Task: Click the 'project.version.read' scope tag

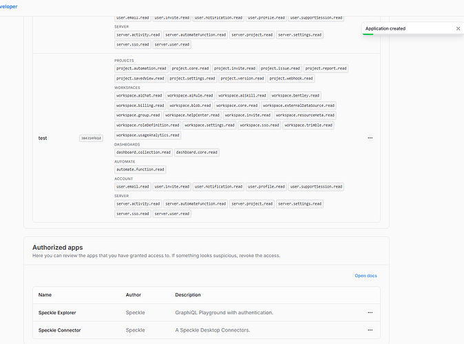Action: tap(242, 79)
